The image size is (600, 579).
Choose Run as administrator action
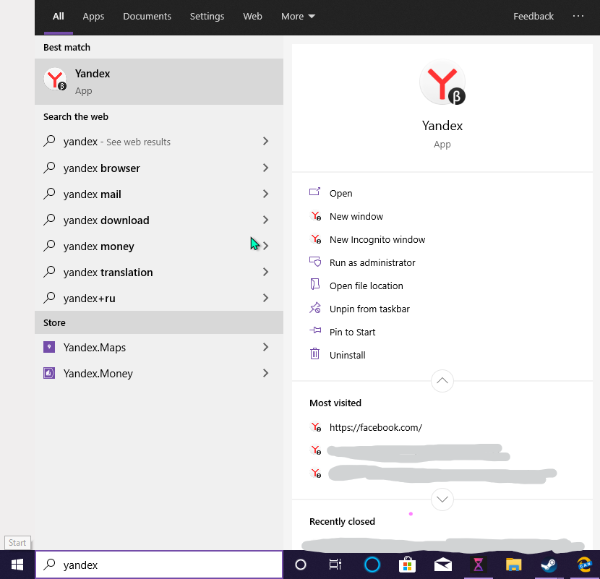[372, 262]
